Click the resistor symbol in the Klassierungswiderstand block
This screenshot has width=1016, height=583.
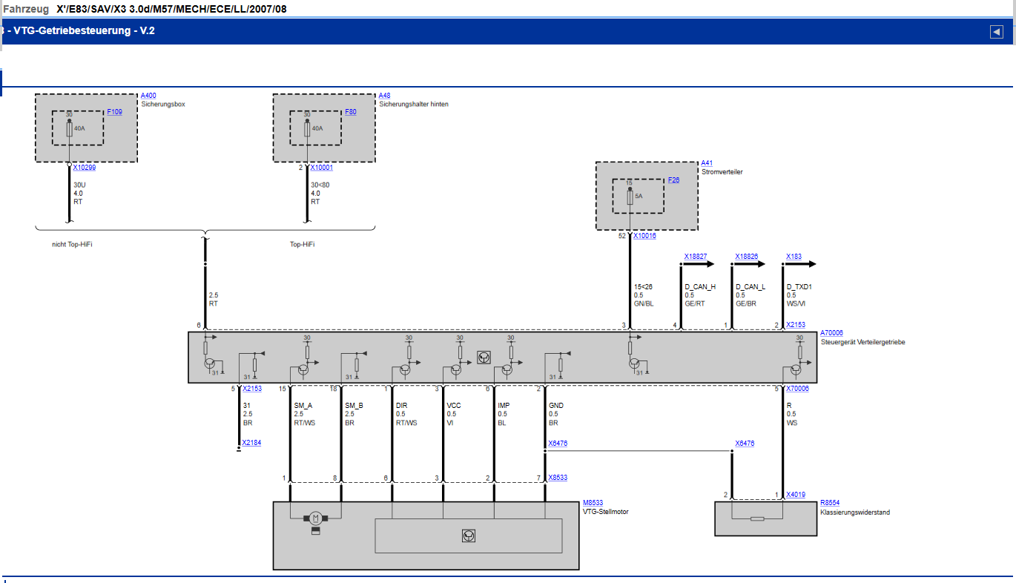click(x=757, y=518)
